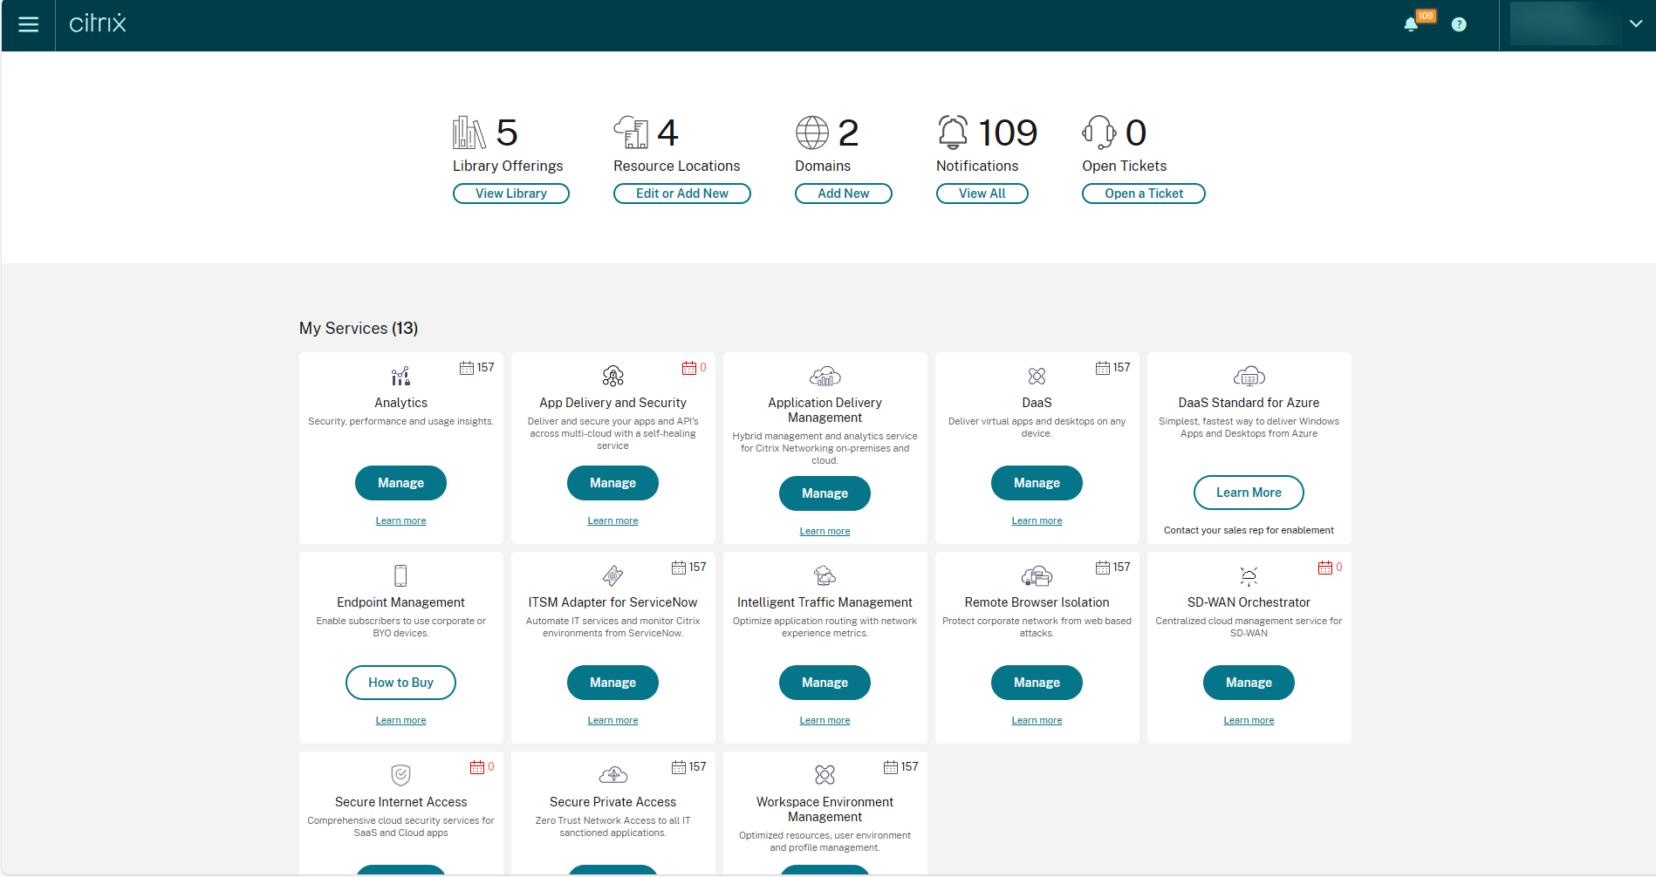This screenshot has width=1656, height=877.
Task: Click the View Library button
Action: tap(511, 194)
